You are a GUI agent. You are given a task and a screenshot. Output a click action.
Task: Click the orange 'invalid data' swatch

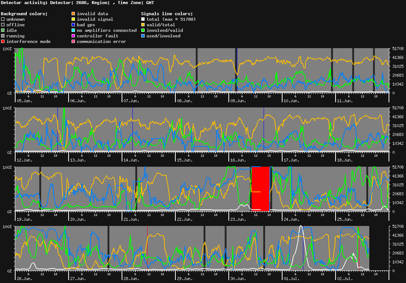tap(73, 14)
